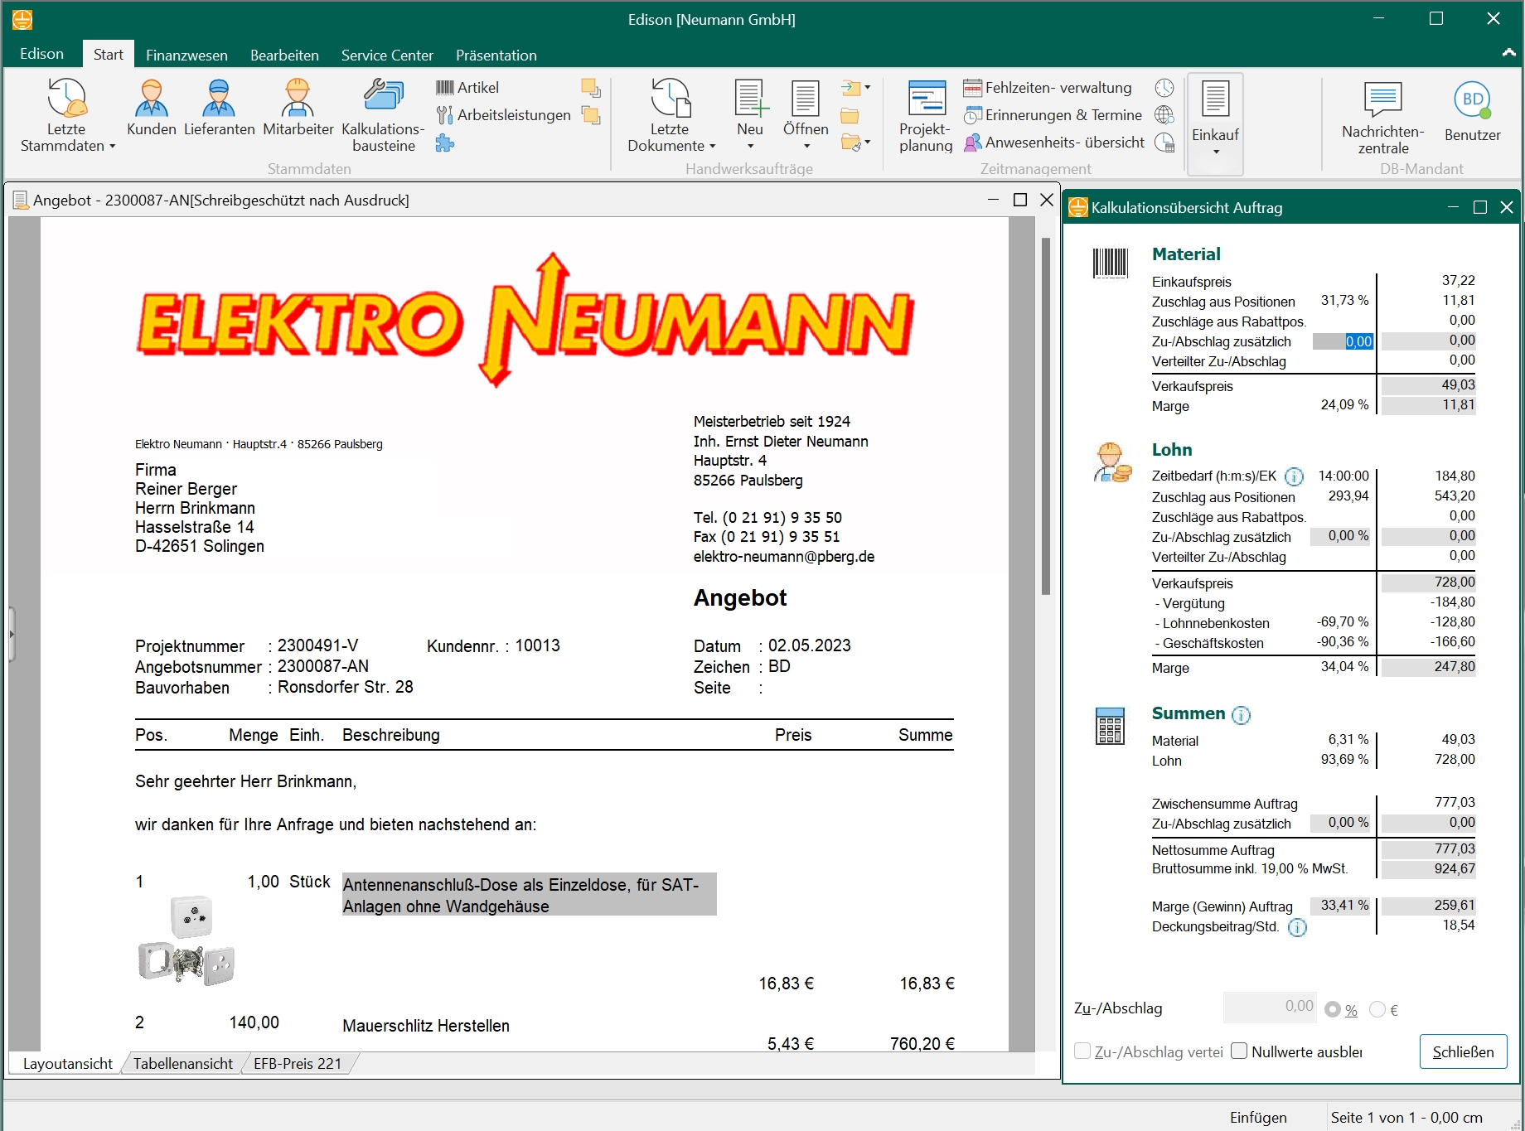Open the Benutzer BD profile

click(1472, 111)
